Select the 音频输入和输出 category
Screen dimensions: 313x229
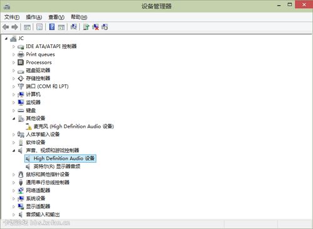tap(43, 215)
